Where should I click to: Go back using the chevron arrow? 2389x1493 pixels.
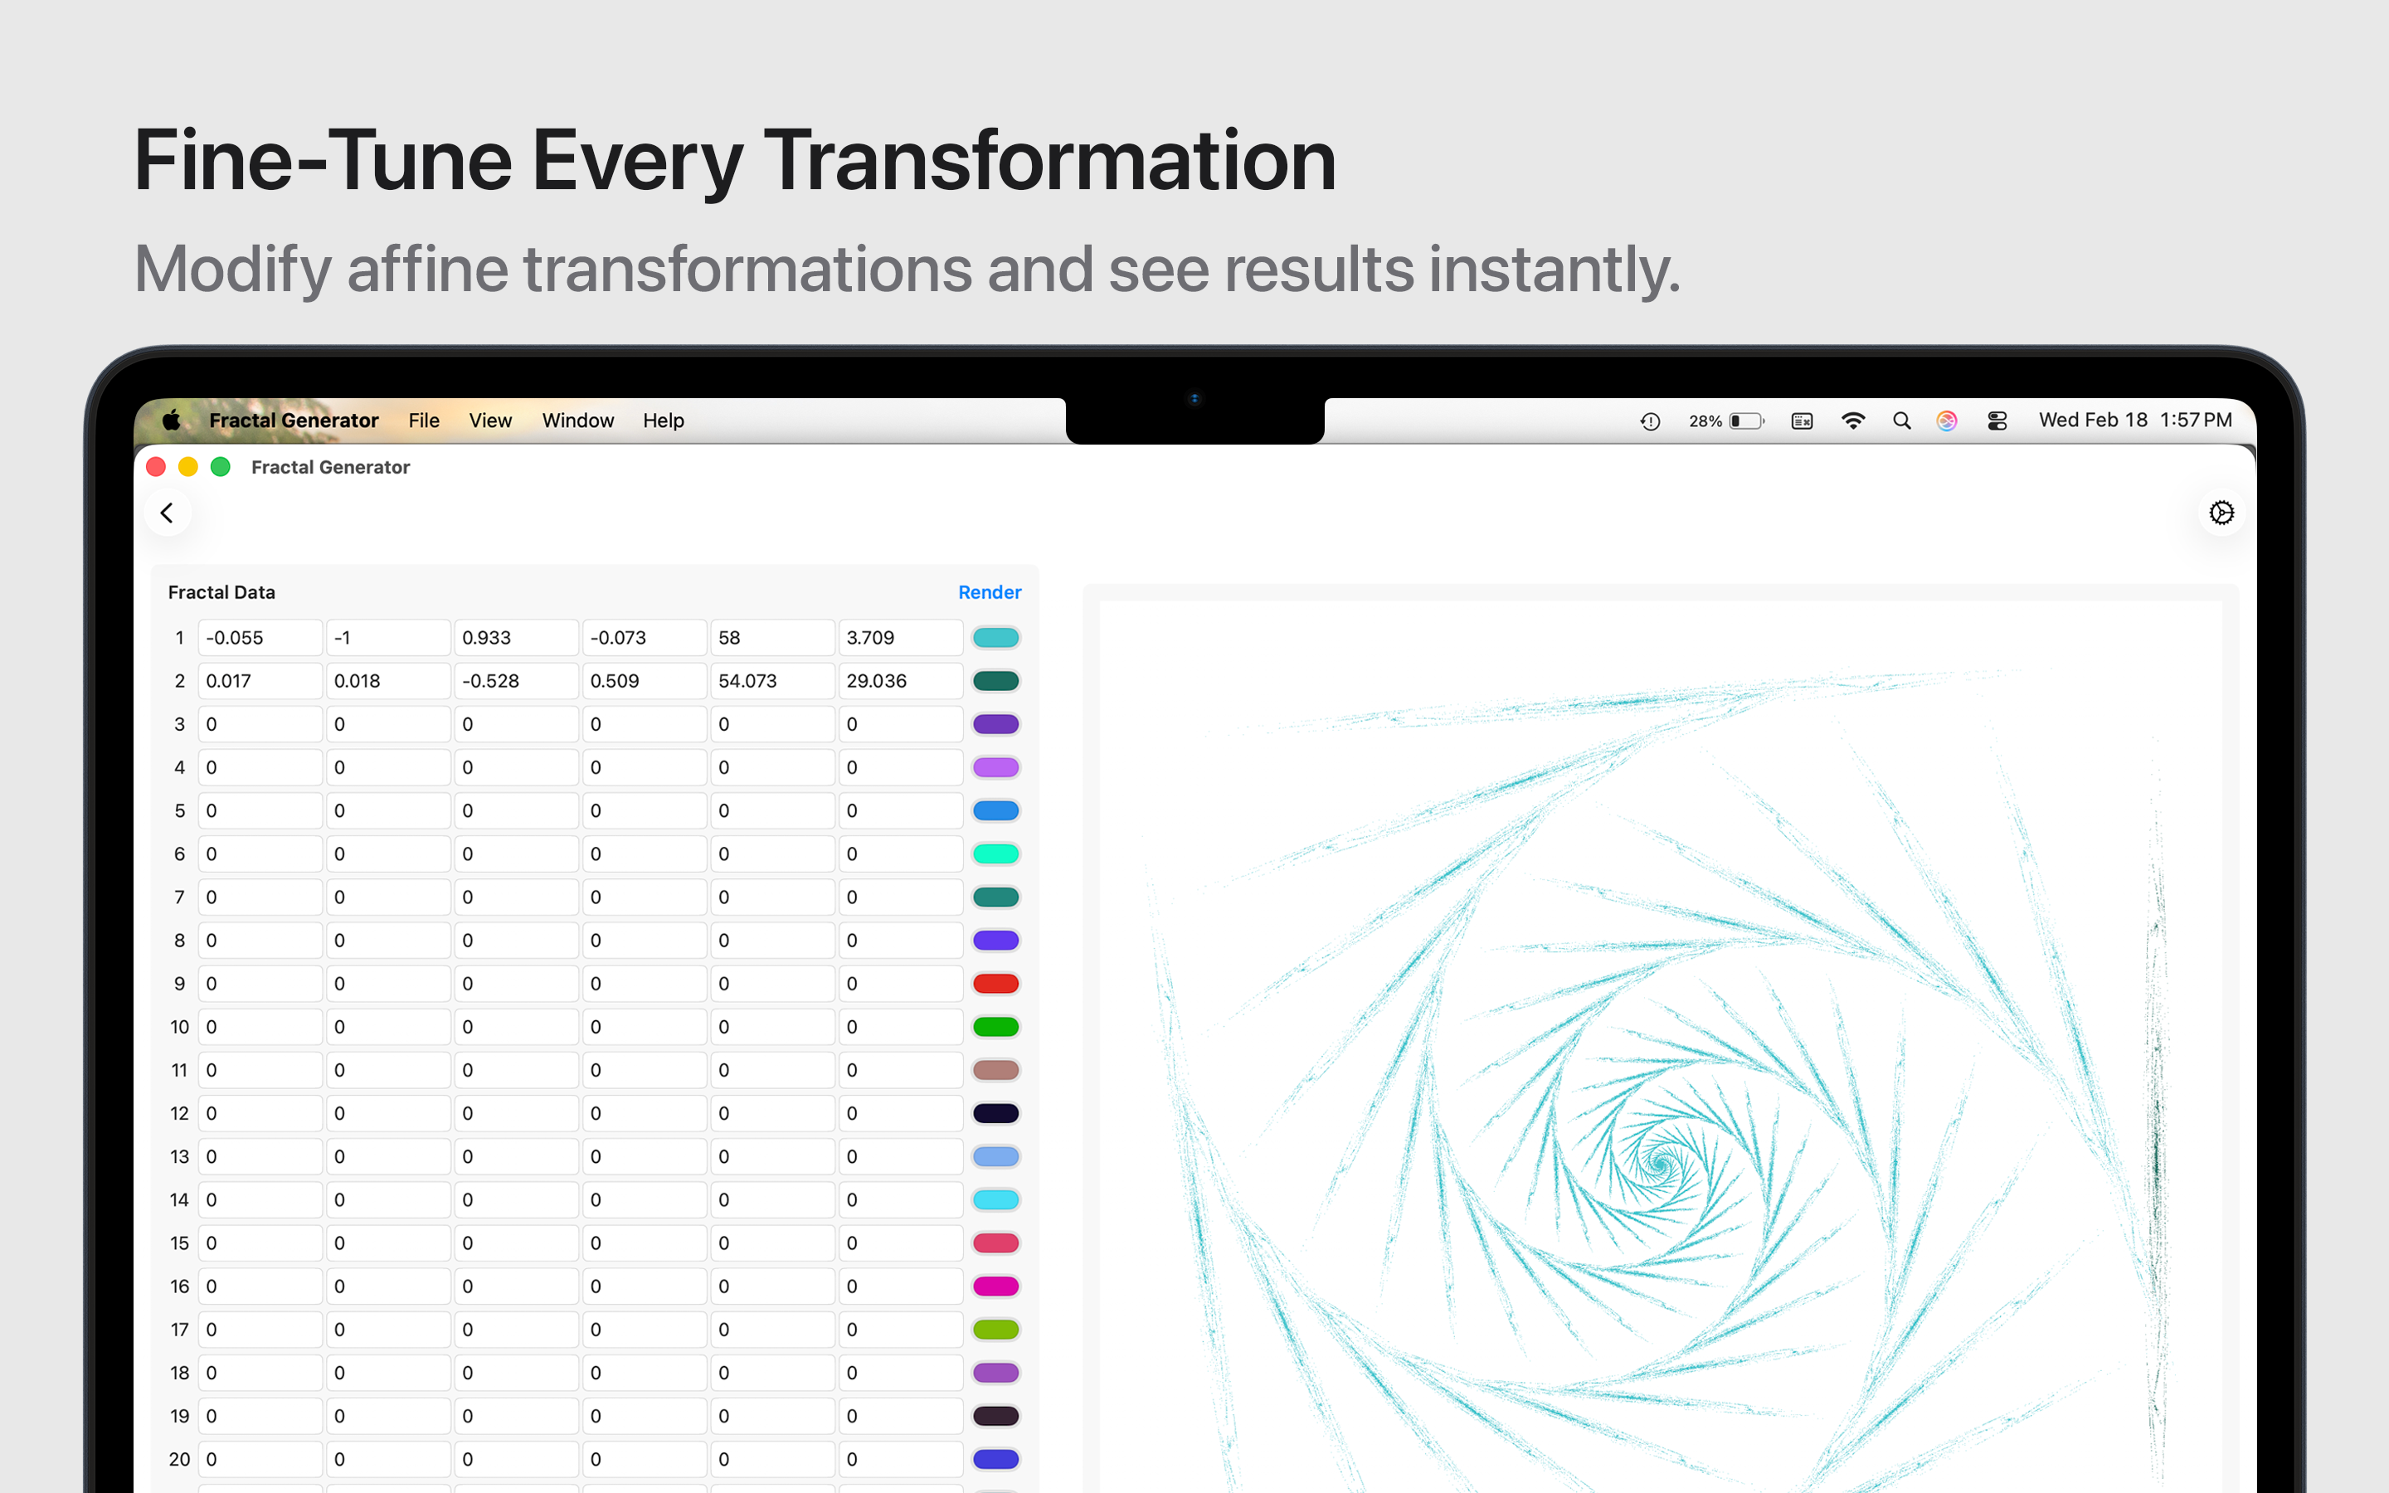coord(167,513)
